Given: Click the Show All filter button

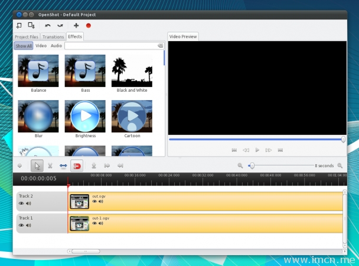Looking at the screenshot, I should [24, 46].
